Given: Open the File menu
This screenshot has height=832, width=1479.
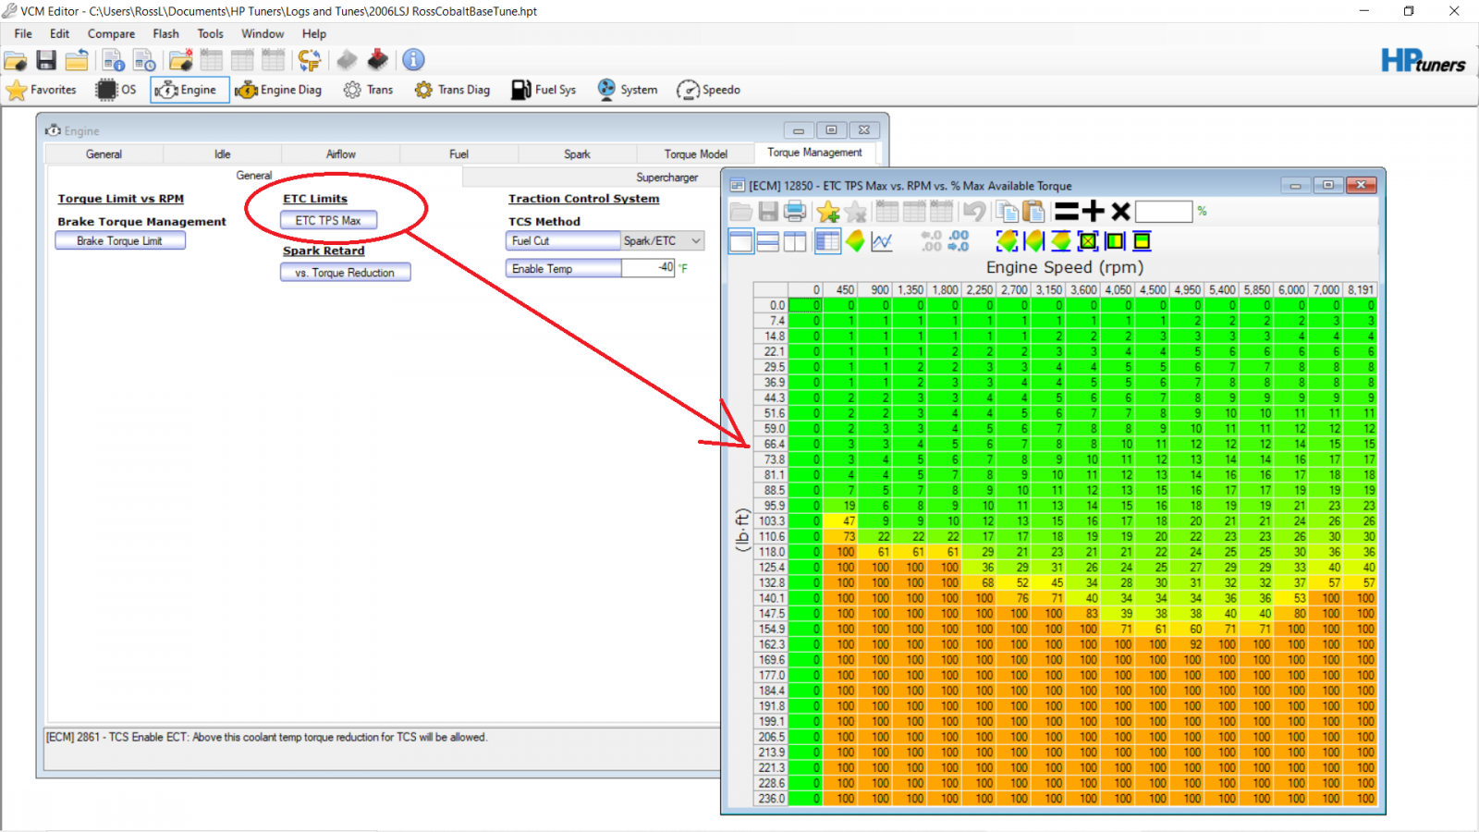Looking at the screenshot, I should pyautogui.click(x=23, y=34).
